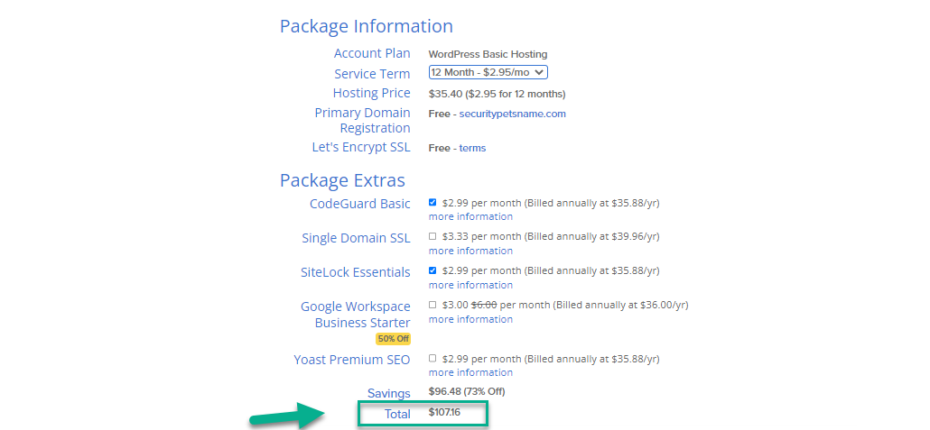Screen dimensions: 930x430
Task: Click the Package Extras heading
Action: 342,180
